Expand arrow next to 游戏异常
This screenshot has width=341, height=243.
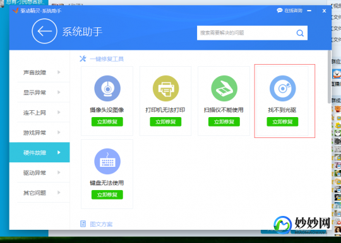pos(59,132)
